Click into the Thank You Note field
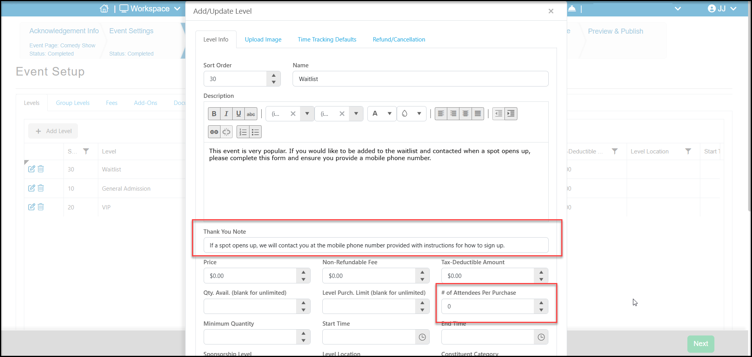The width and height of the screenshot is (752, 357). tap(376, 245)
